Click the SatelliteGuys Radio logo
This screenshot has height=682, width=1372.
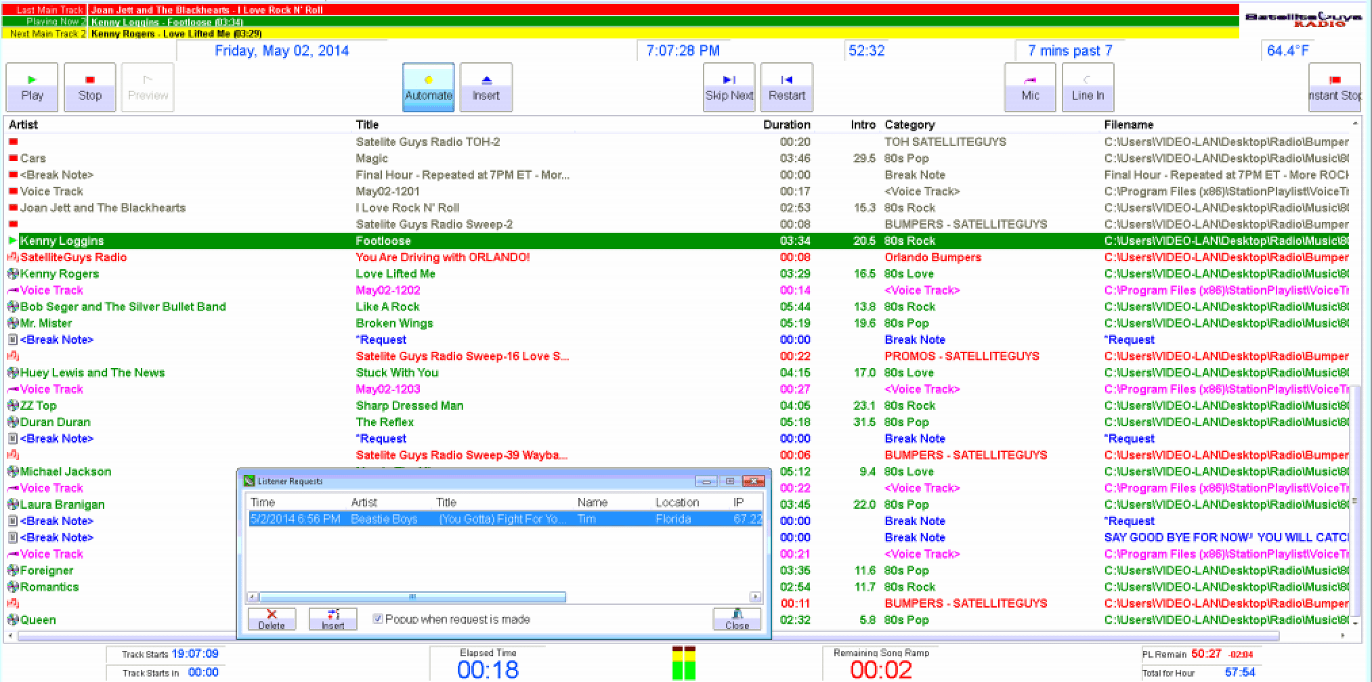tap(1304, 19)
